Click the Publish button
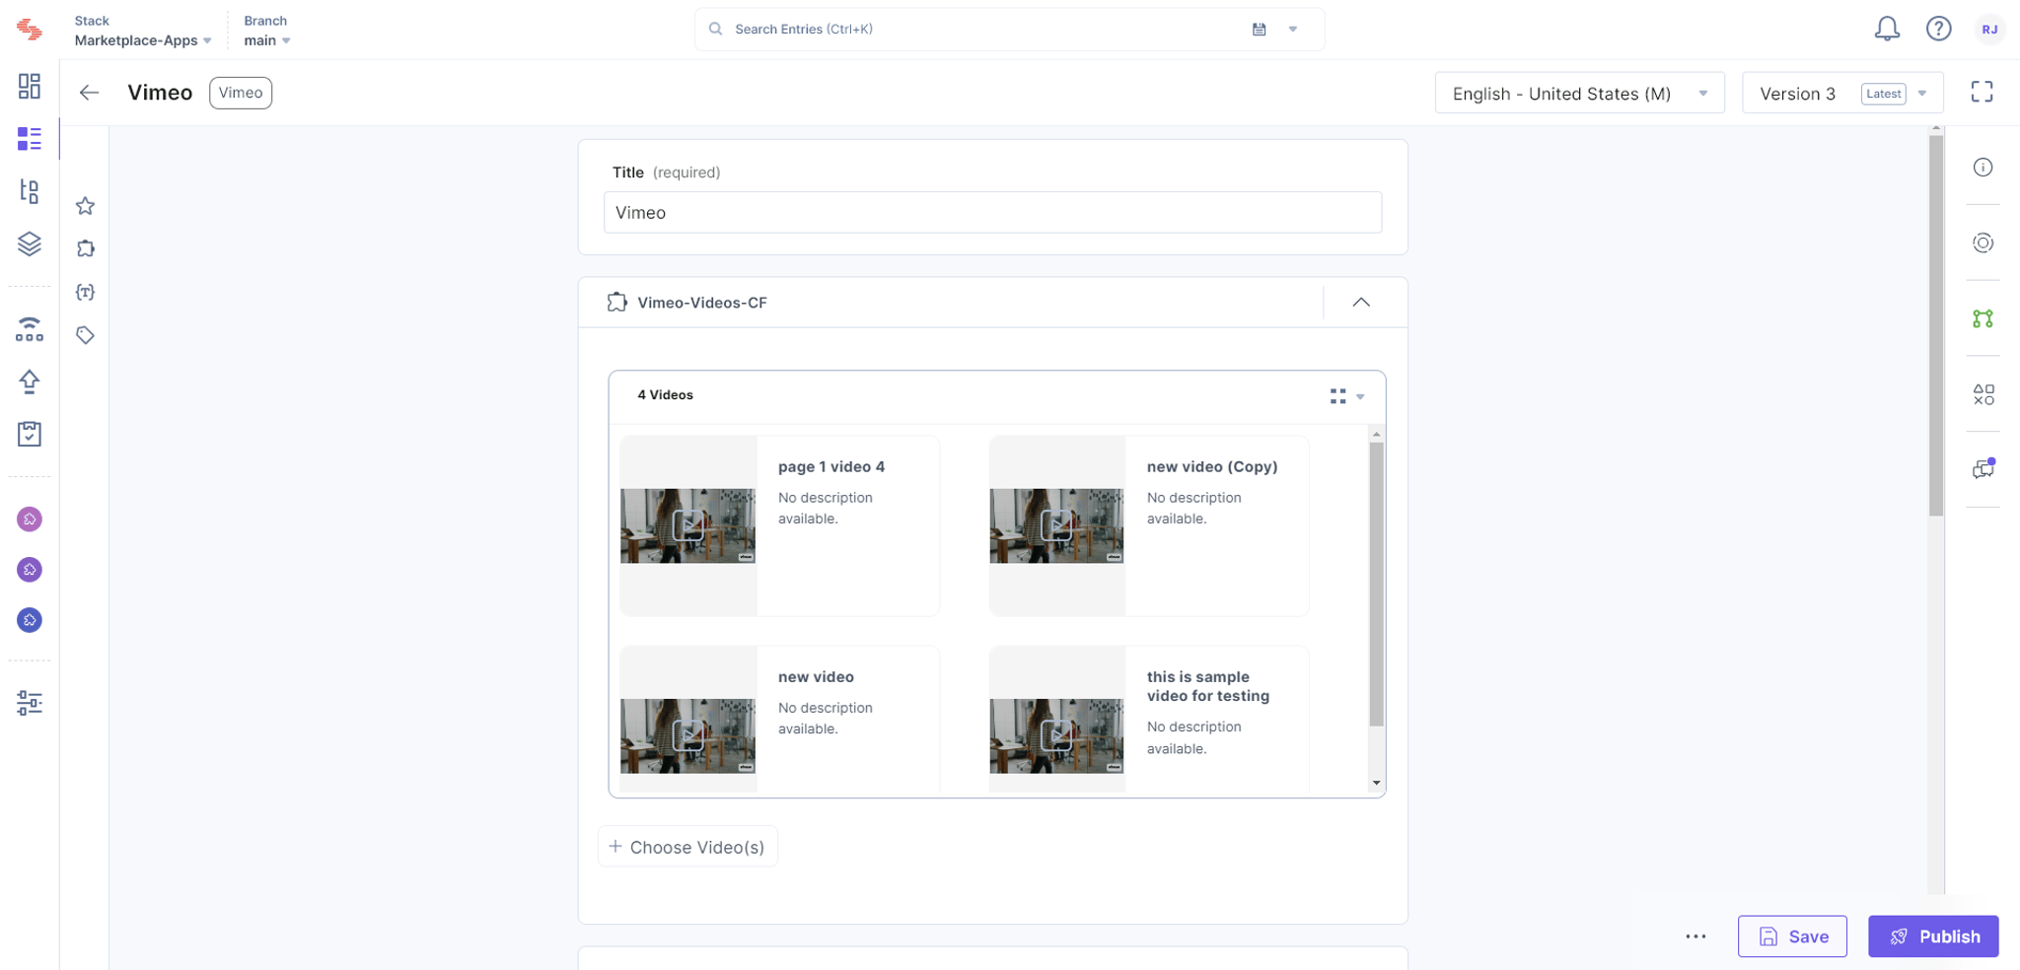The width and height of the screenshot is (2020, 970). 1933,936
